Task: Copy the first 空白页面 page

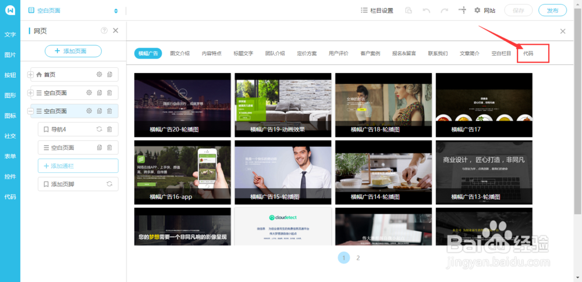Action: (x=100, y=92)
